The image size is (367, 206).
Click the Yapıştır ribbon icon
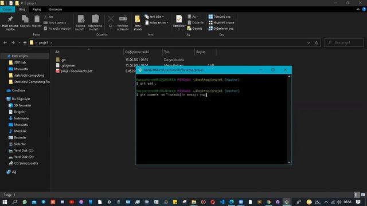[x=37, y=22]
